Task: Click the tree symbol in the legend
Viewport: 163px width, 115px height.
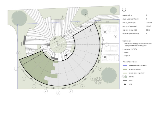Action: pos(125,76)
